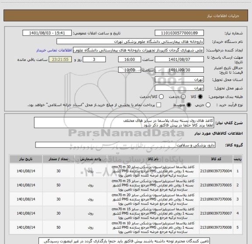This screenshot has width=252, height=244.
Task: Click the شماره نیاز field 1101030577000189
Action: [179, 33]
